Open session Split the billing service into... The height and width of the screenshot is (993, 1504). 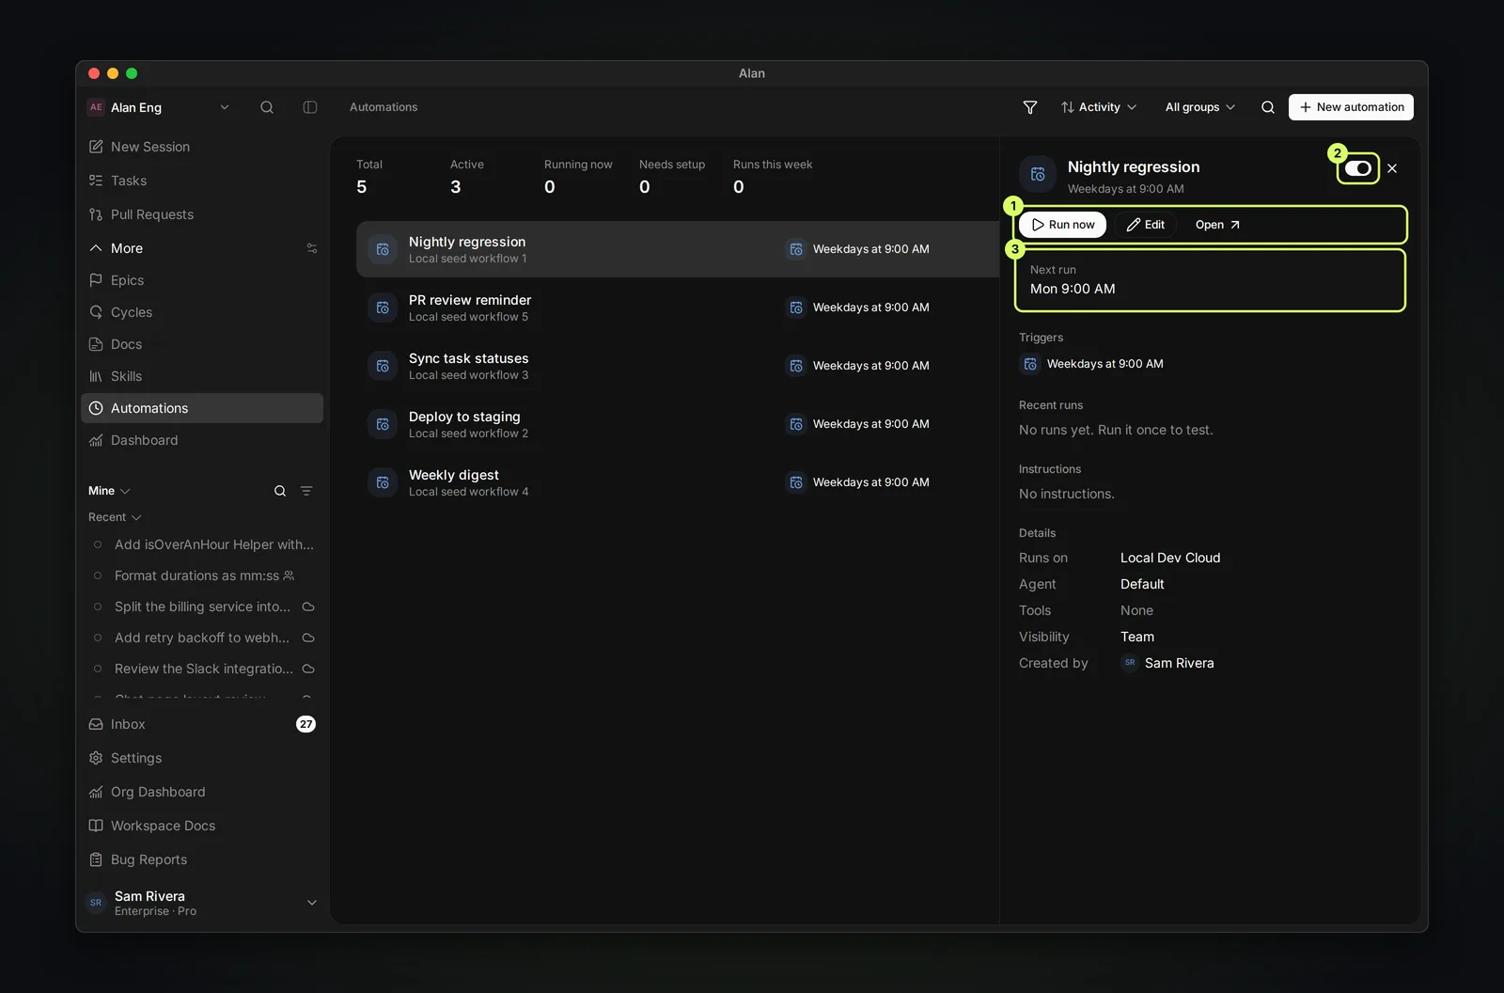[x=202, y=607]
